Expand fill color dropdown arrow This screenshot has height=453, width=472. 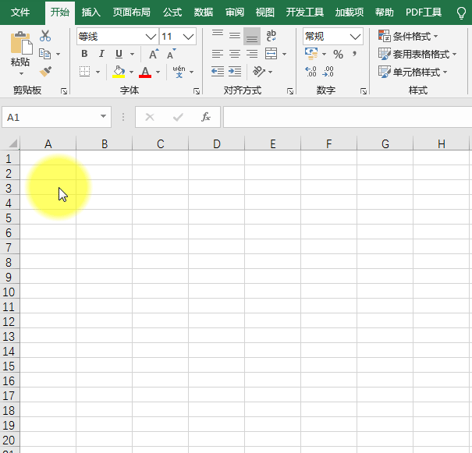tap(131, 72)
